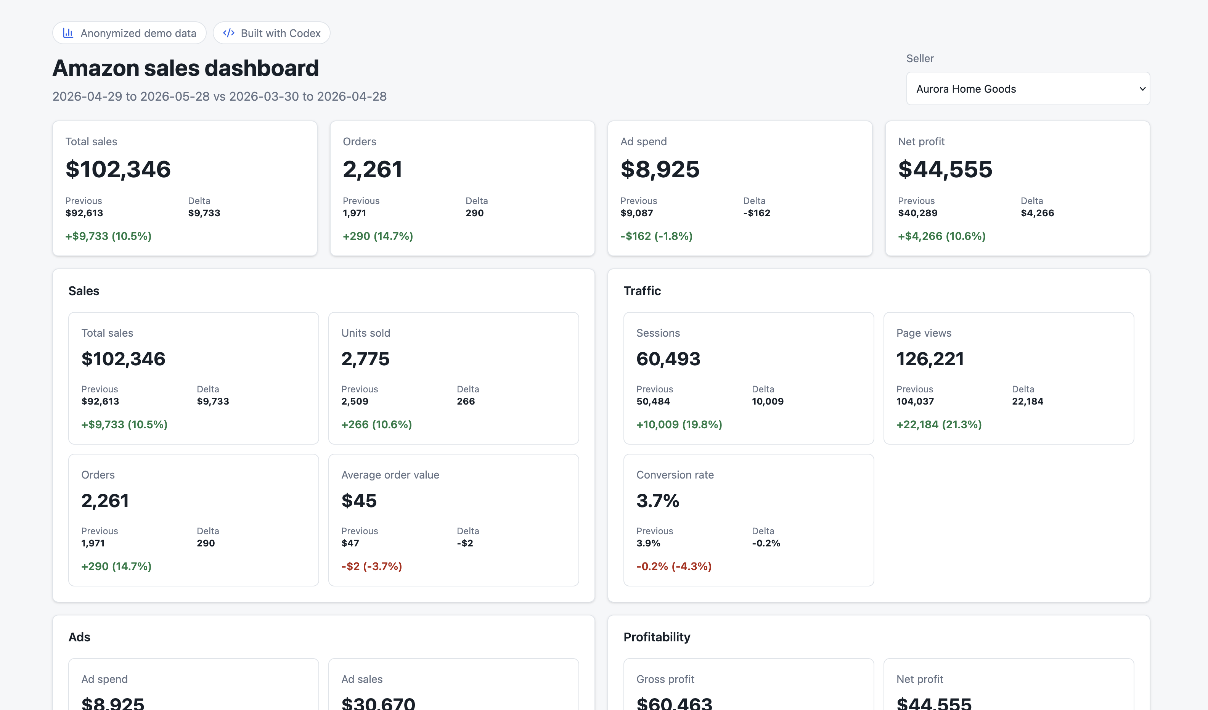Click the "+$4,266 (10.6%)" net profit change

(x=942, y=236)
